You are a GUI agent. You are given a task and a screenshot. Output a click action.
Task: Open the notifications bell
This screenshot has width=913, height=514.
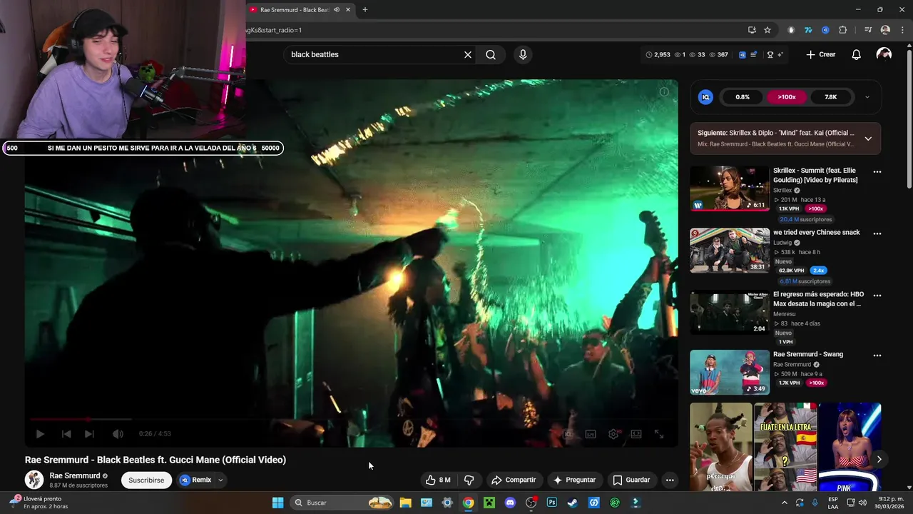[857, 54]
